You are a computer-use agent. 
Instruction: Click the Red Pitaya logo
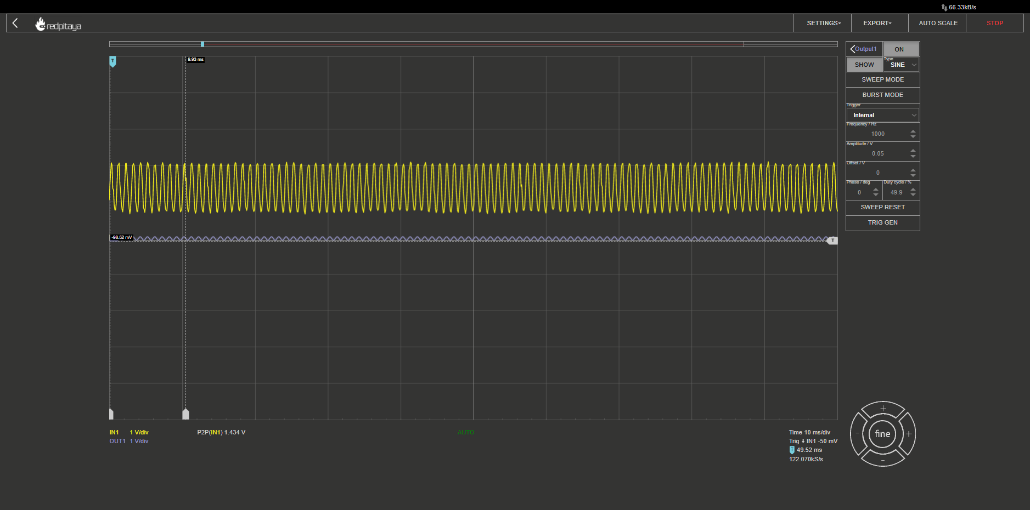pos(58,25)
